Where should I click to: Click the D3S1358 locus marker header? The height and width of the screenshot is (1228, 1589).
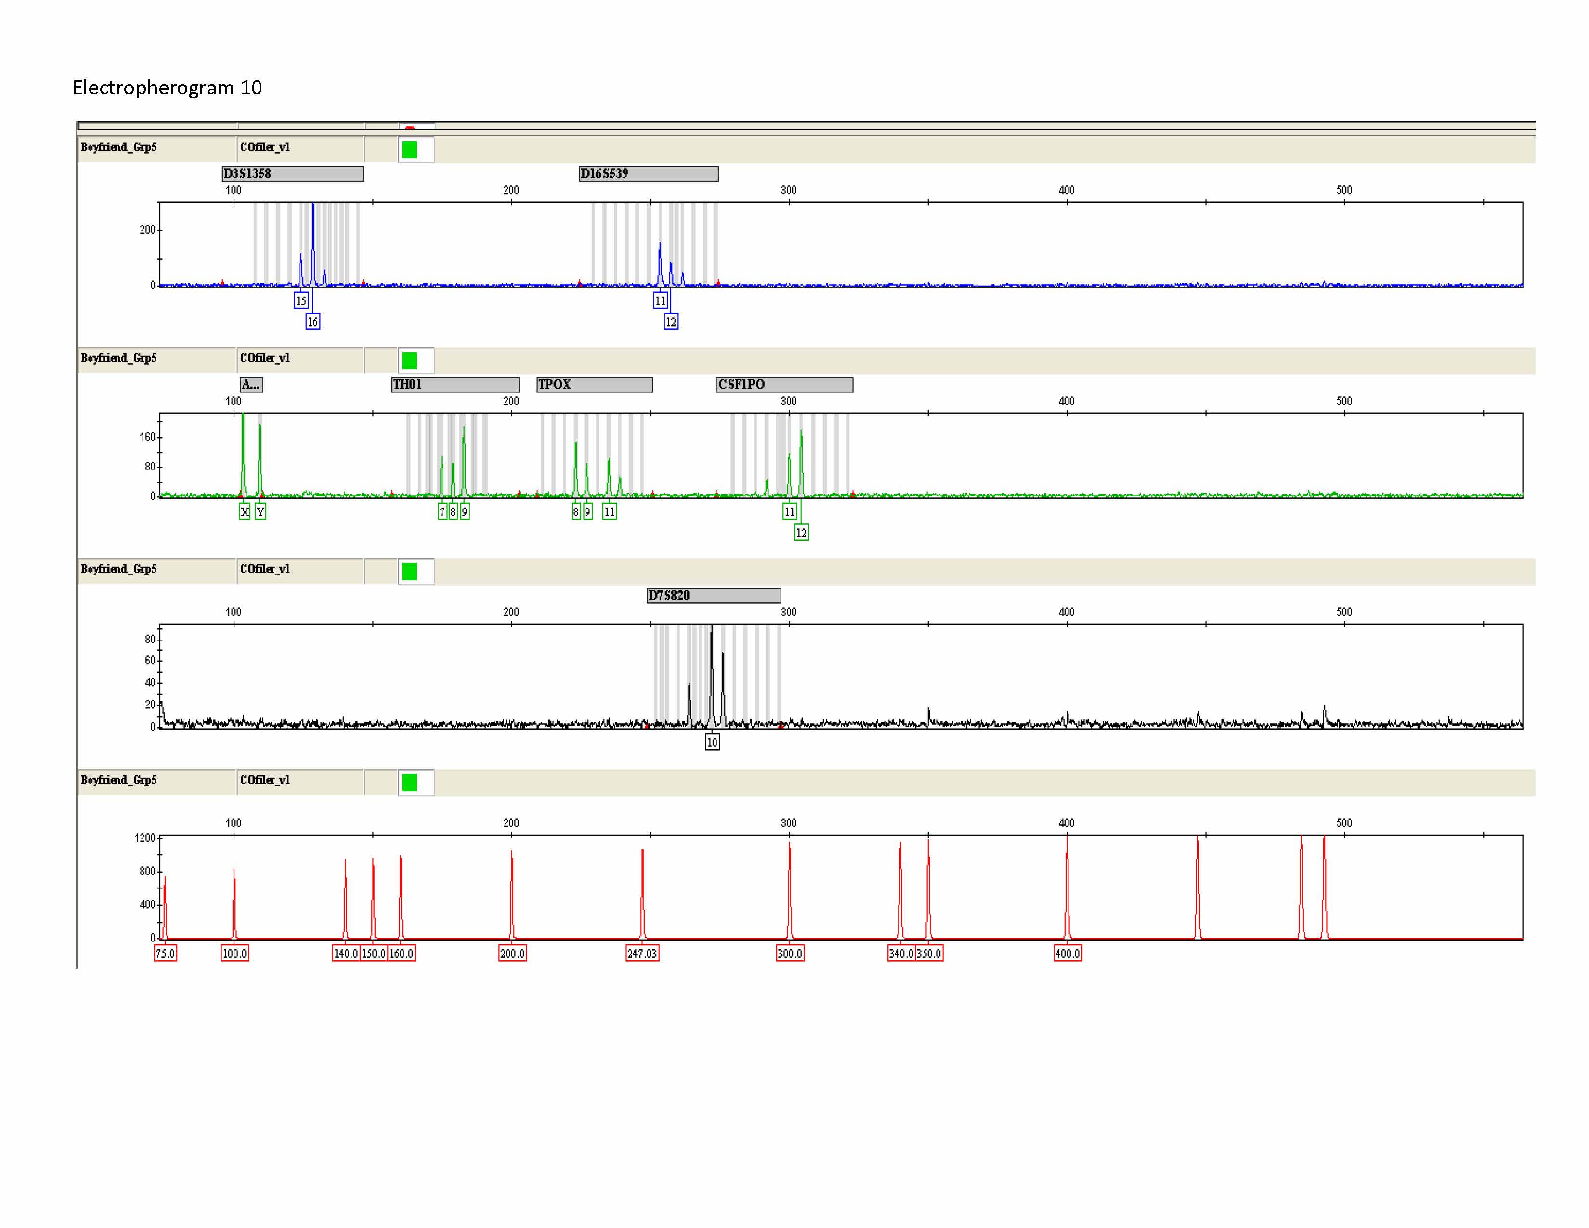tap(292, 173)
